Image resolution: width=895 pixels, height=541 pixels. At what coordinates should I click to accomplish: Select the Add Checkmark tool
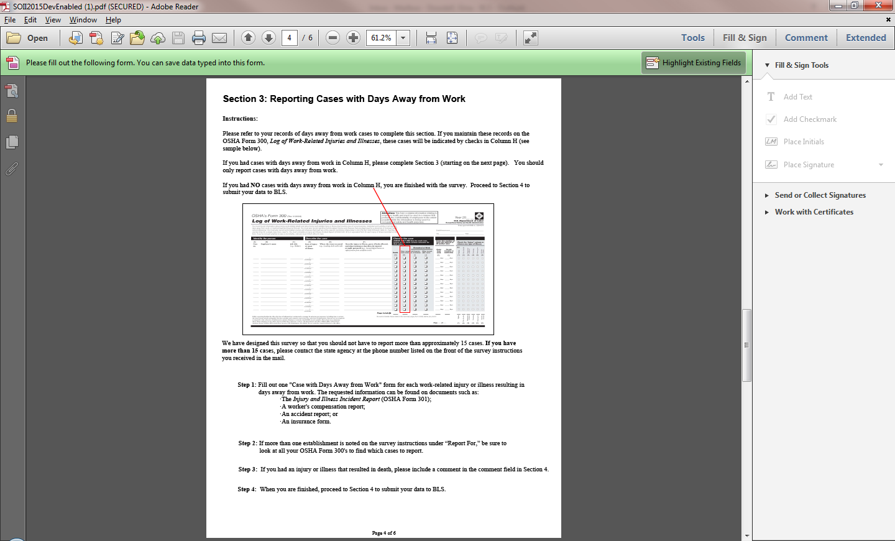click(809, 119)
